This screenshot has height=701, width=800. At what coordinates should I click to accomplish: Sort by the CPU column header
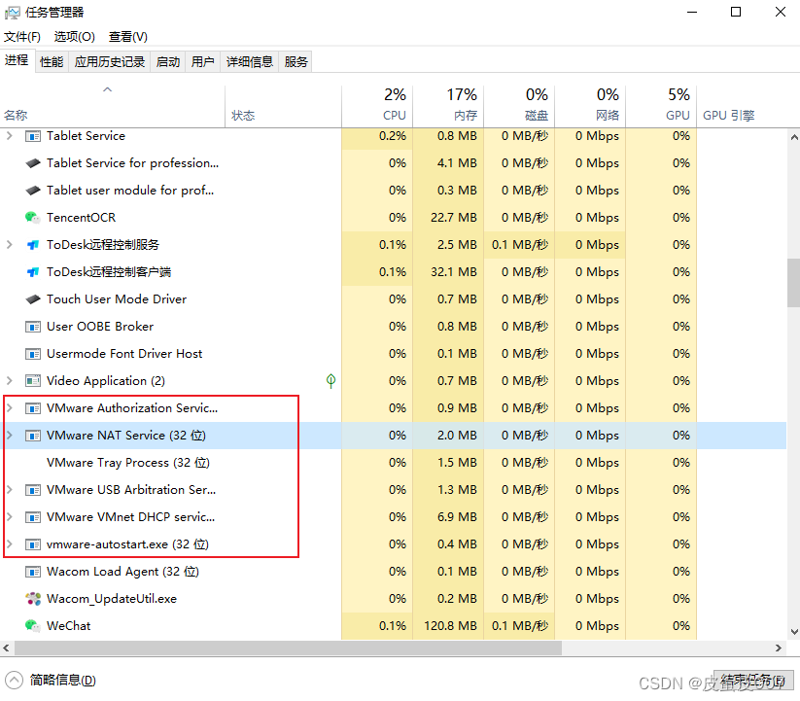377,106
